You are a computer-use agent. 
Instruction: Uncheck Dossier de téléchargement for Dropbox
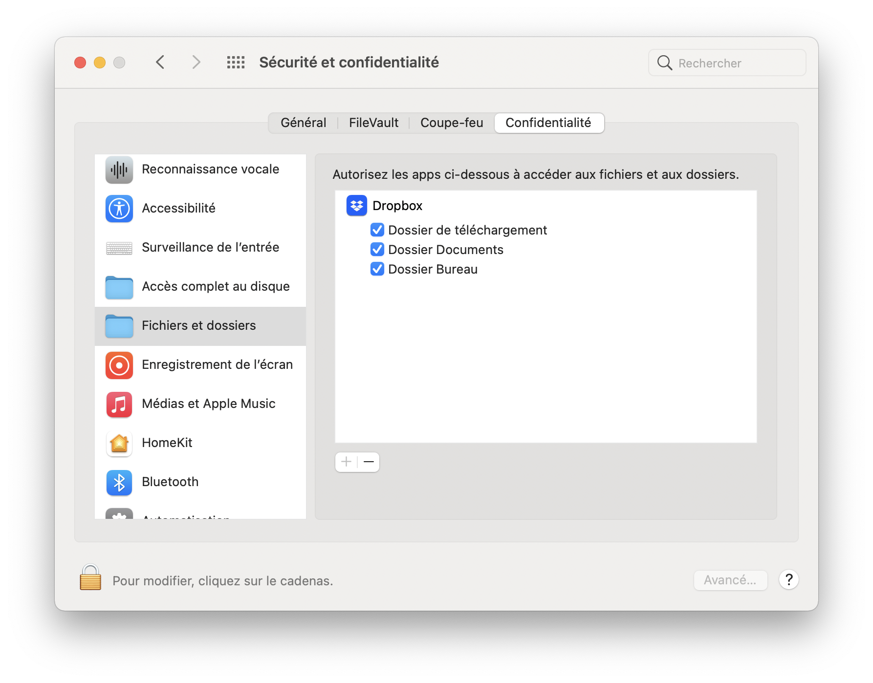377,230
